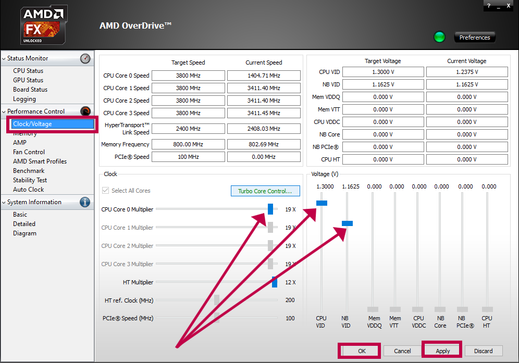Click the Status Monitor gauge icon
The width and height of the screenshot is (519, 363).
point(85,58)
